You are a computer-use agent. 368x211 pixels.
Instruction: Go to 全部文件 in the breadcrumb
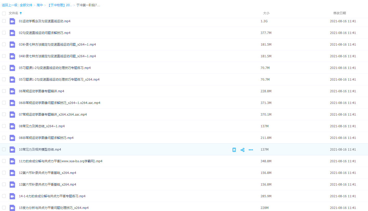coord(26,5)
